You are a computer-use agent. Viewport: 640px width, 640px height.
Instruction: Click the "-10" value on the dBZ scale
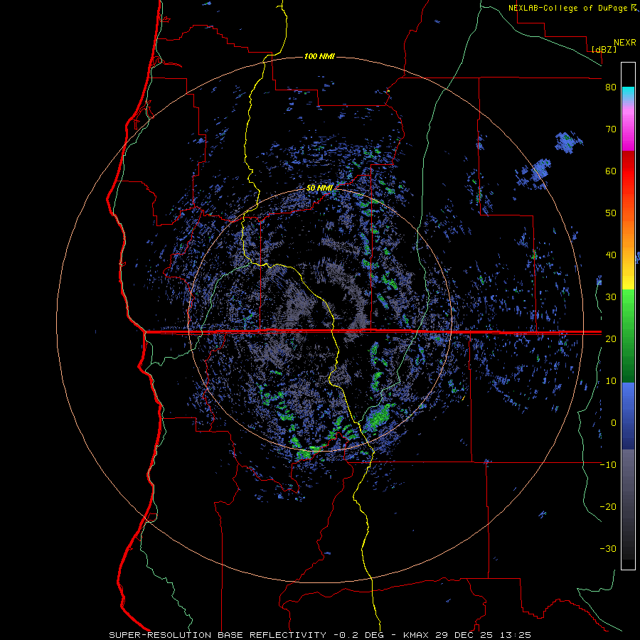[608, 465]
